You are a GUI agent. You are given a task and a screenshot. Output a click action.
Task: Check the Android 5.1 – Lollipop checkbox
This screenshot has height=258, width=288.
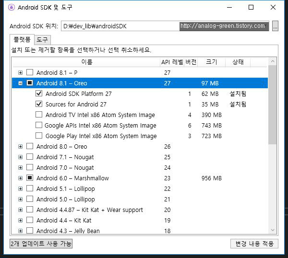30,188
